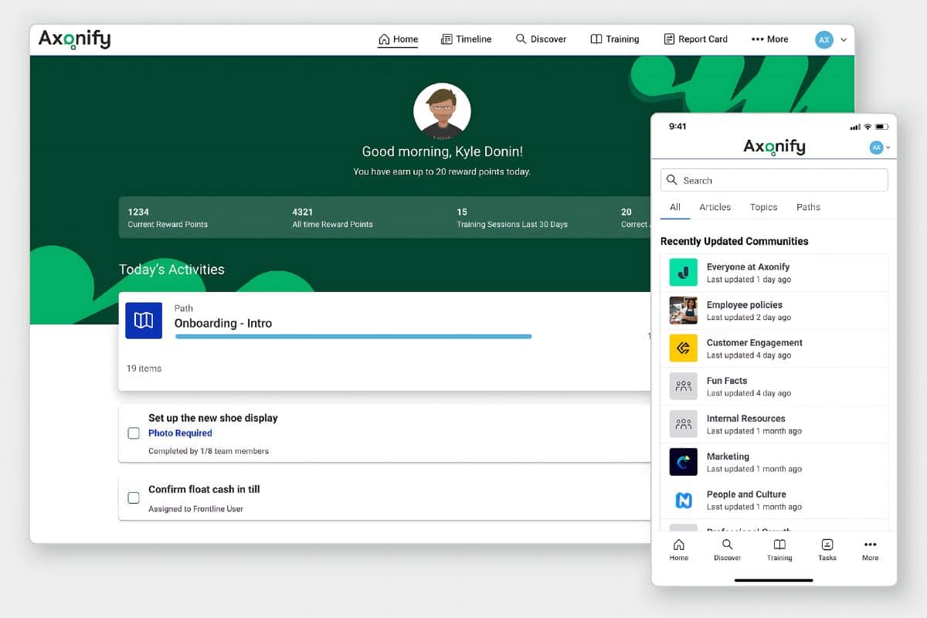The height and width of the screenshot is (618, 927).
Task: Open the People and Culture community row
Action: click(x=774, y=500)
